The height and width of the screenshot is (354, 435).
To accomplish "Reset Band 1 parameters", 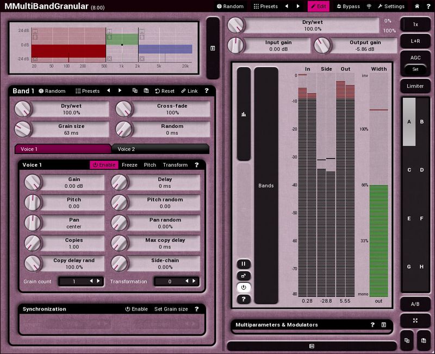I will pyautogui.click(x=165, y=91).
